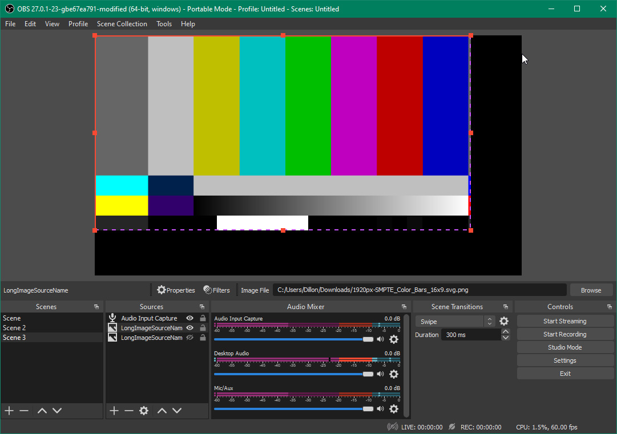
Task: Add a new source with plus icon
Action: (x=113, y=410)
